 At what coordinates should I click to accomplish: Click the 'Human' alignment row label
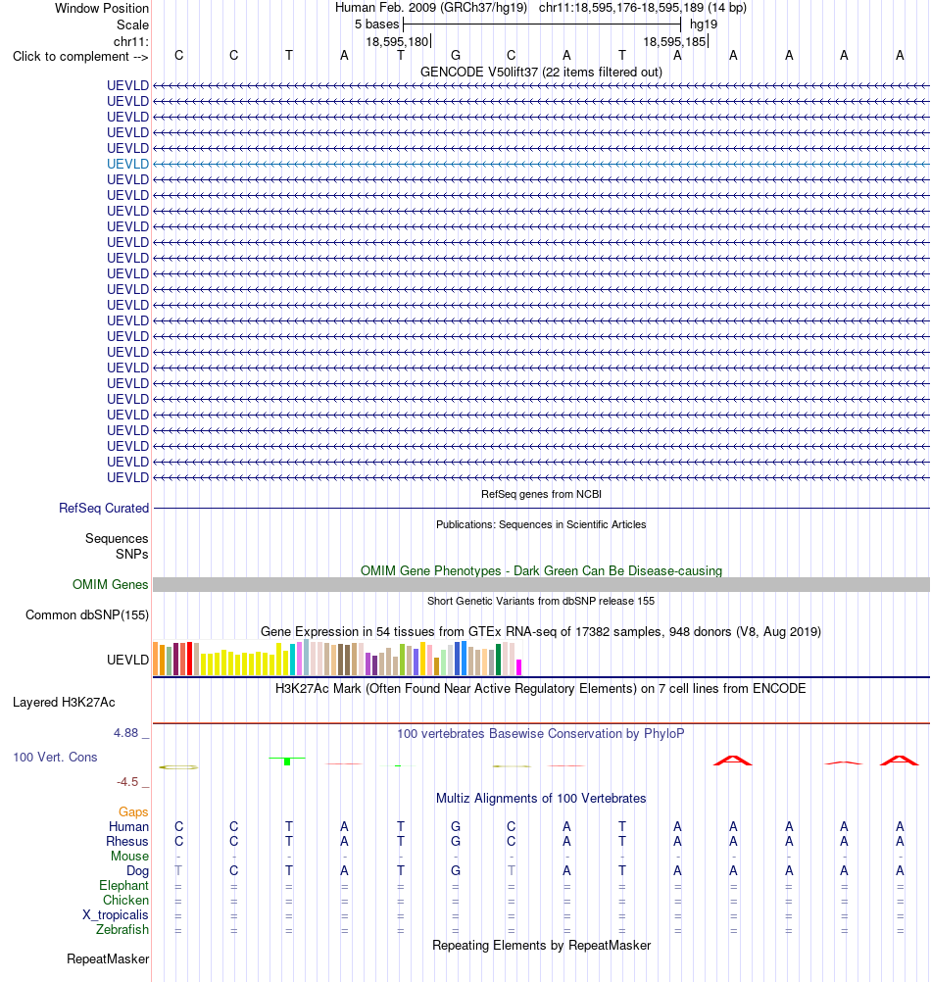pos(128,827)
